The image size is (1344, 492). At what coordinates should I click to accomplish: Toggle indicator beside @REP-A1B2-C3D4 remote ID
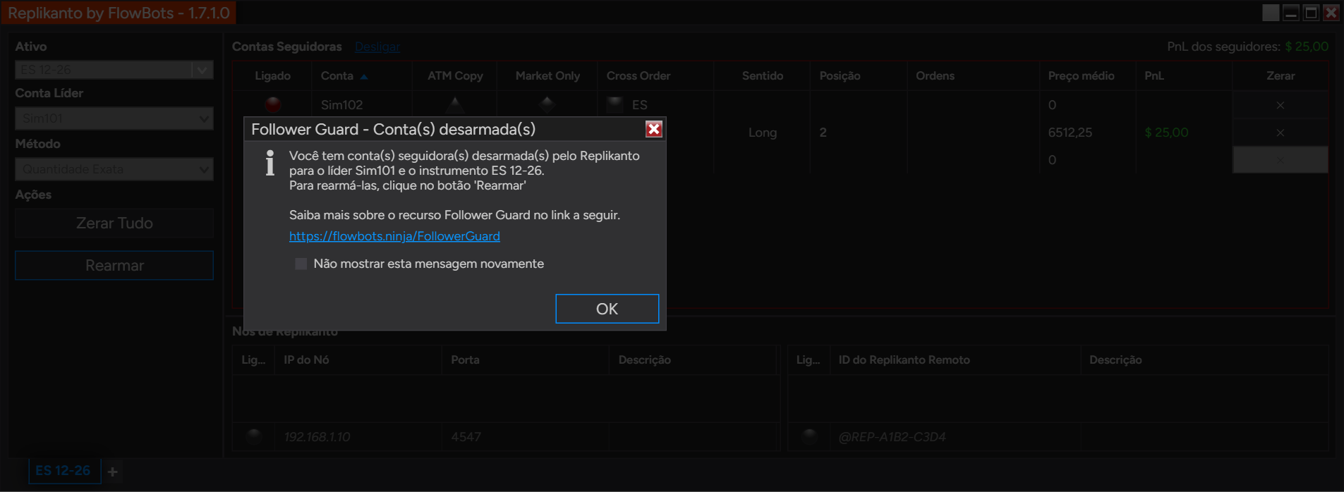809,436
